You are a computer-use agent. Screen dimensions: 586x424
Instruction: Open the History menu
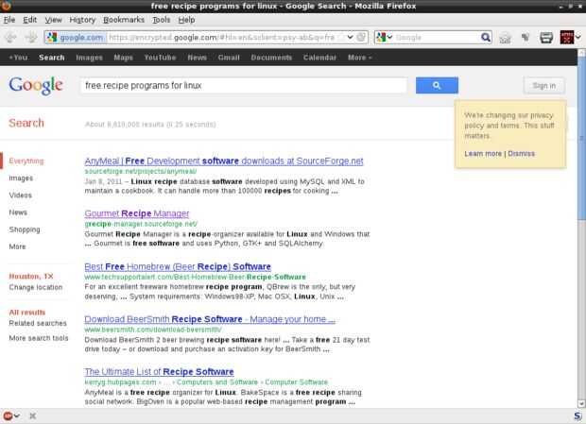click(x=82, y=20)
